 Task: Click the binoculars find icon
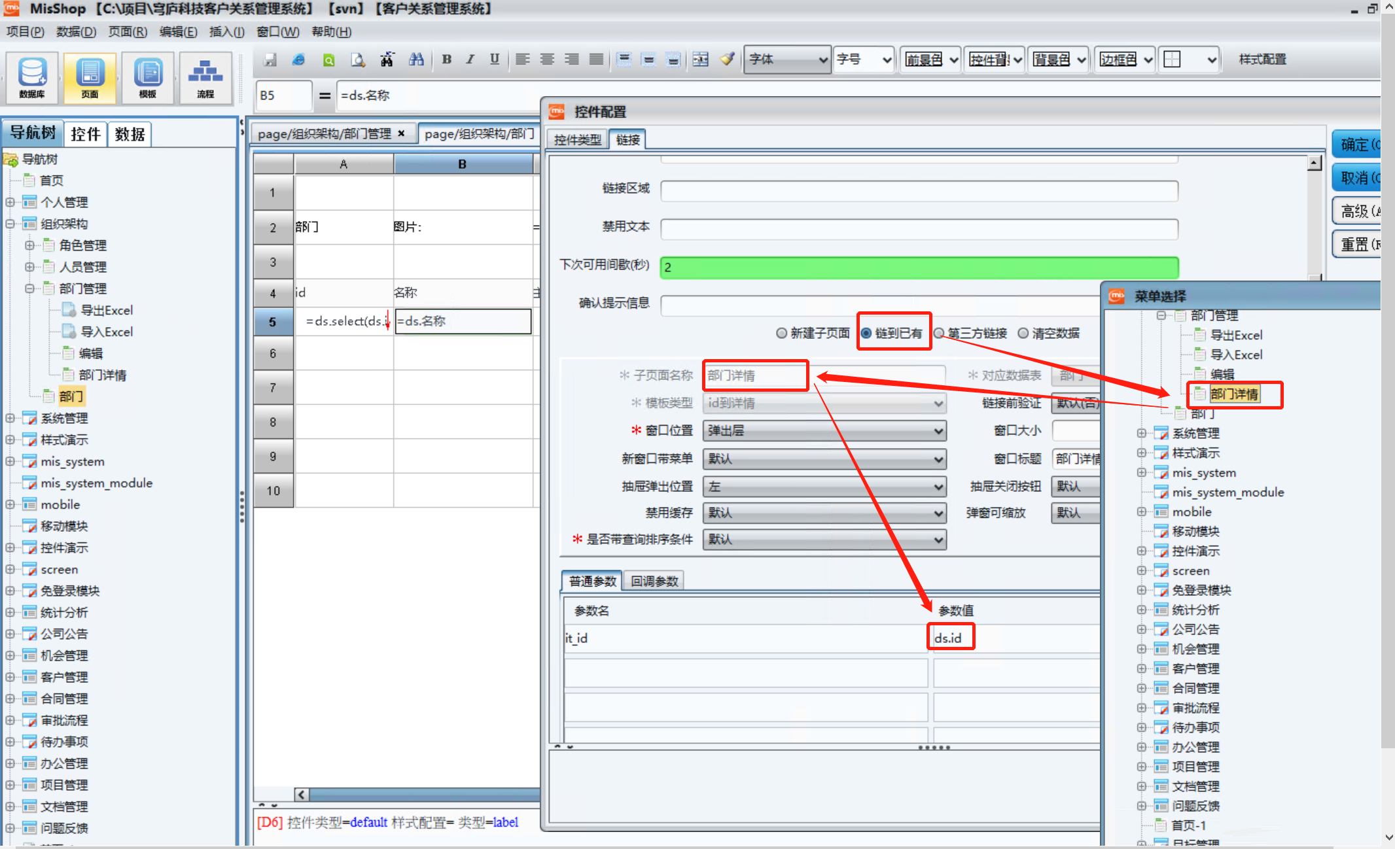(416, 60)
